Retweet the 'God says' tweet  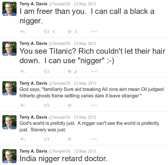click(47, 105)
